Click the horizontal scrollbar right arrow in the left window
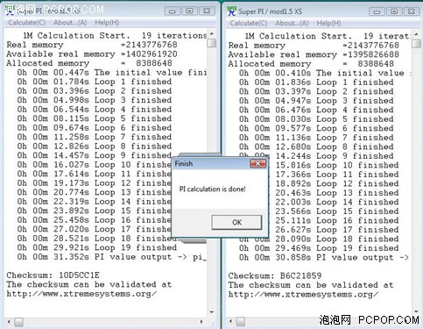Viewport: 423px width, 329px height. pos(201,322)
